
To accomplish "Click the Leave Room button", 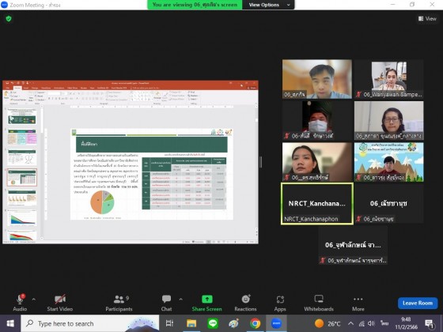I will [418, 303].
